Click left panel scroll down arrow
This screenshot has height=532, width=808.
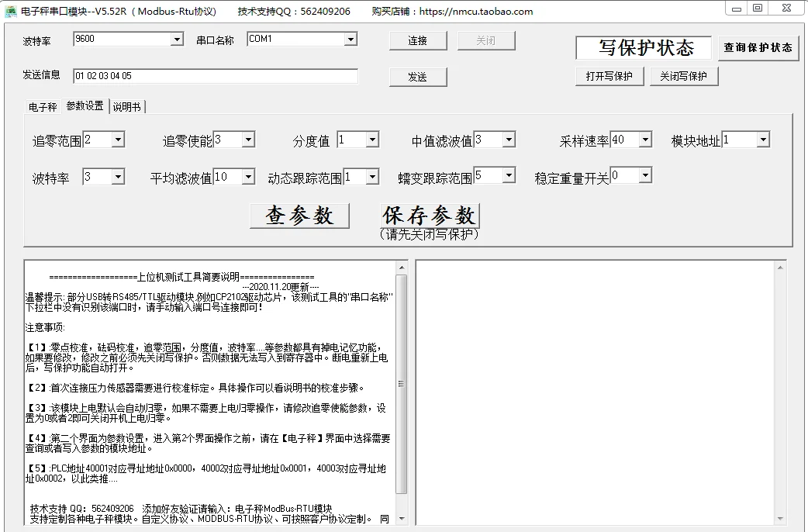[402, 519]
